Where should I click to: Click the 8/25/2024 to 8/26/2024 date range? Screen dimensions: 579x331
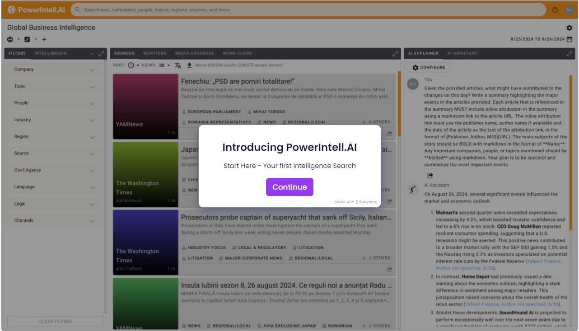[x=537, y=39]
